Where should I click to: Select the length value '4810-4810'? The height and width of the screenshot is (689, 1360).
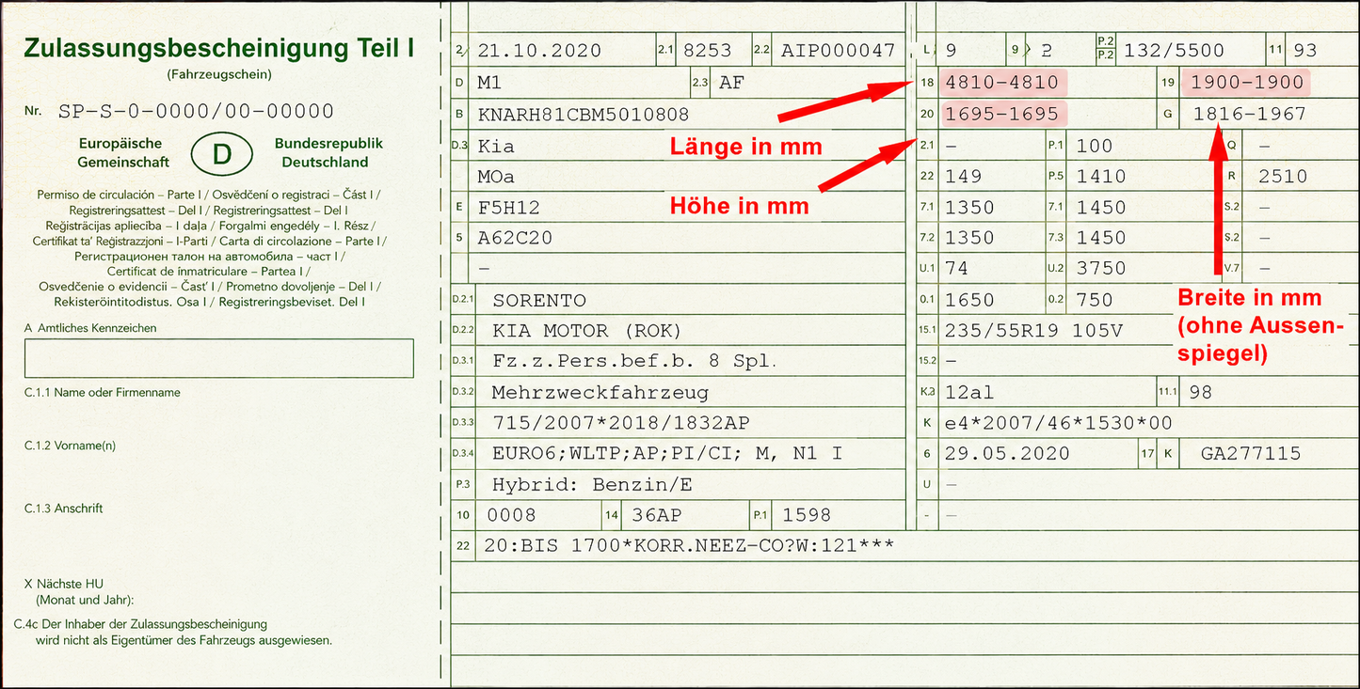(1001, 83)
